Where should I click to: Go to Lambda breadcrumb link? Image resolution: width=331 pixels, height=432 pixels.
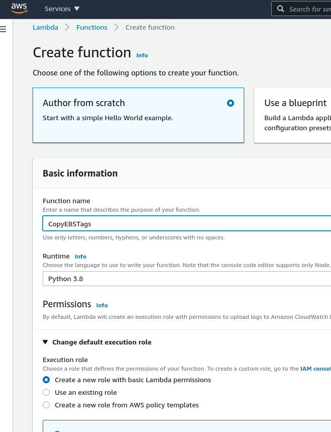[45, 27]
